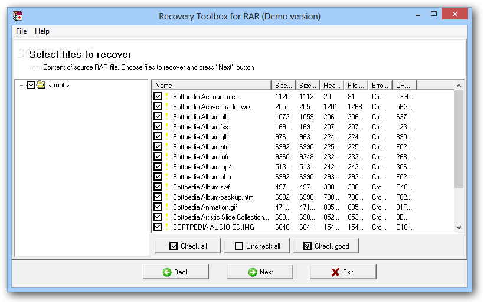Screen dimensions: 484x304
Task: Click warning icon beside Softpedia Album.glb
Action: [x=167, y=137]
